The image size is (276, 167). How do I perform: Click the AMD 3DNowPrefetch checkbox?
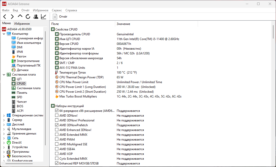(x=57, y=125)
